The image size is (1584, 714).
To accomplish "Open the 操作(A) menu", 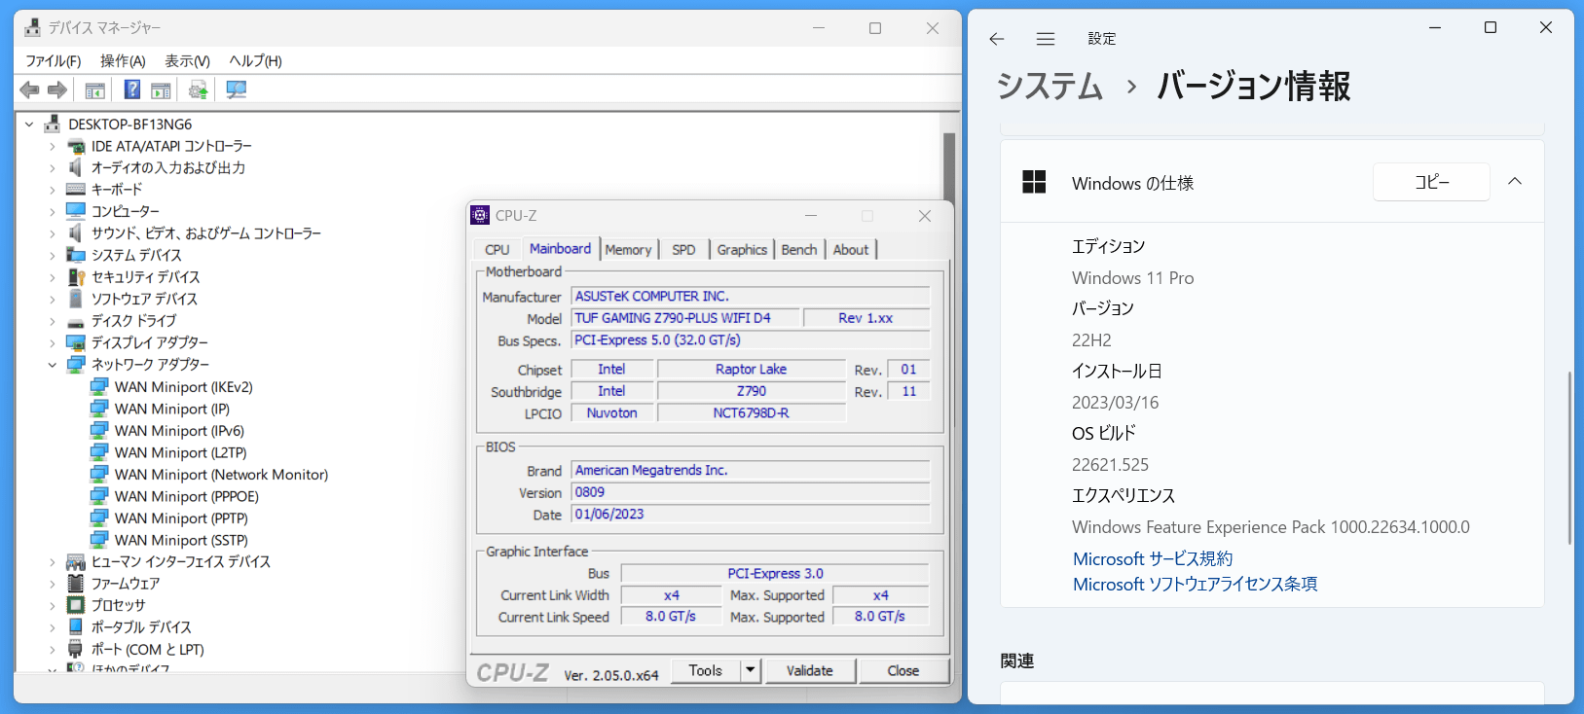I will [123, 60].
